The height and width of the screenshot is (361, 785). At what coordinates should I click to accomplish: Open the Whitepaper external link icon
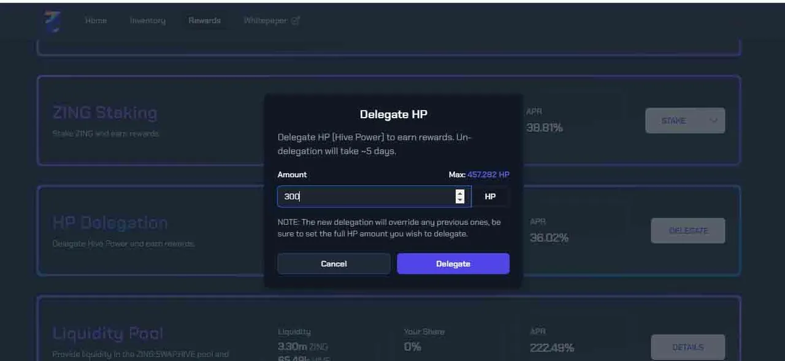pyautogui.click(x=295, y=21)
